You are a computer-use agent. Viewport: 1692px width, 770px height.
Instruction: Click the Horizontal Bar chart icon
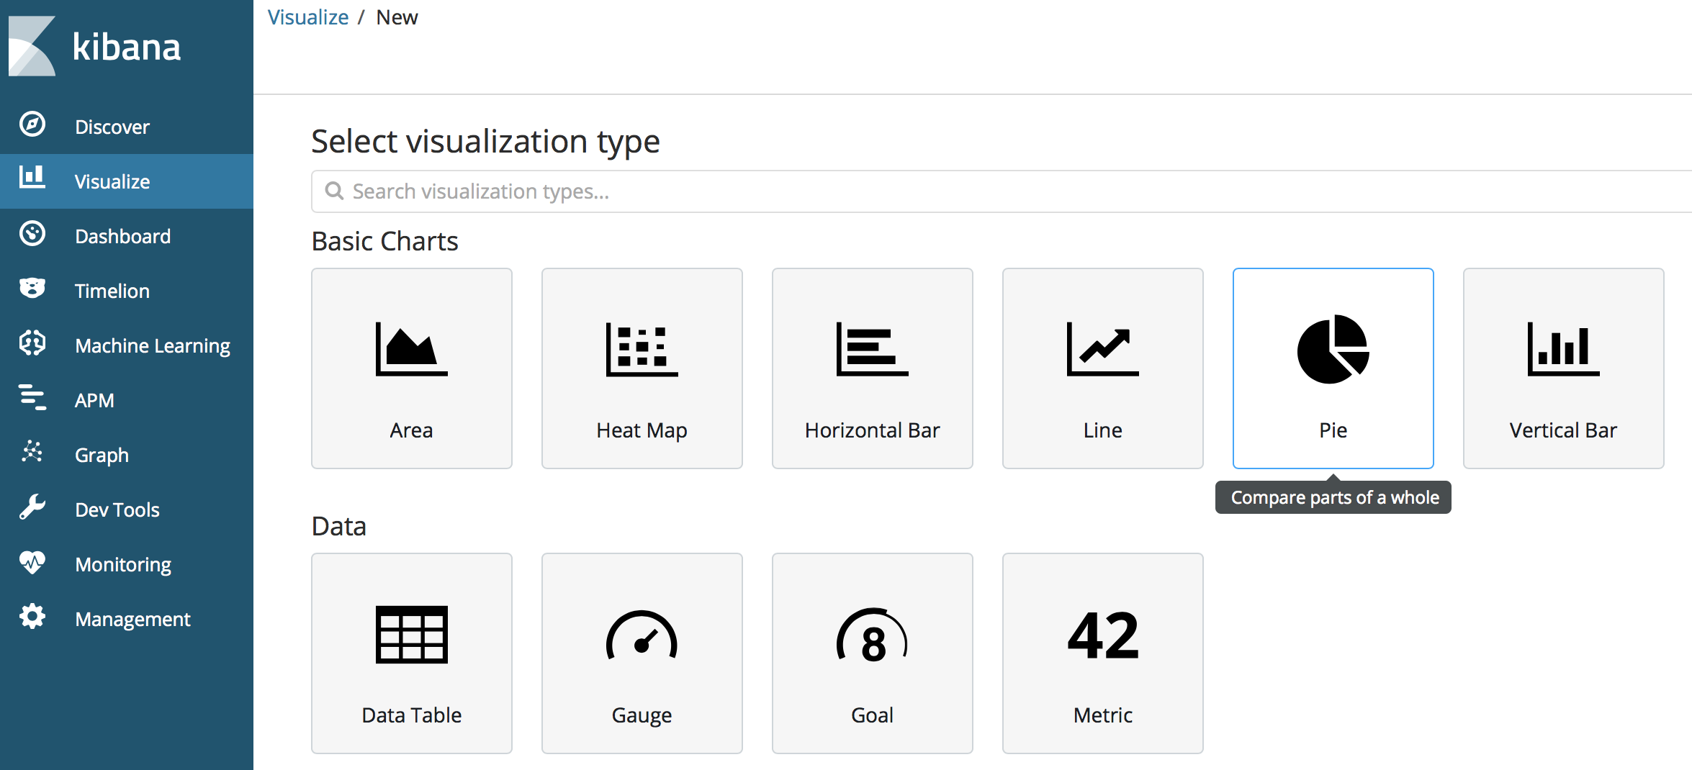[872, 349]
